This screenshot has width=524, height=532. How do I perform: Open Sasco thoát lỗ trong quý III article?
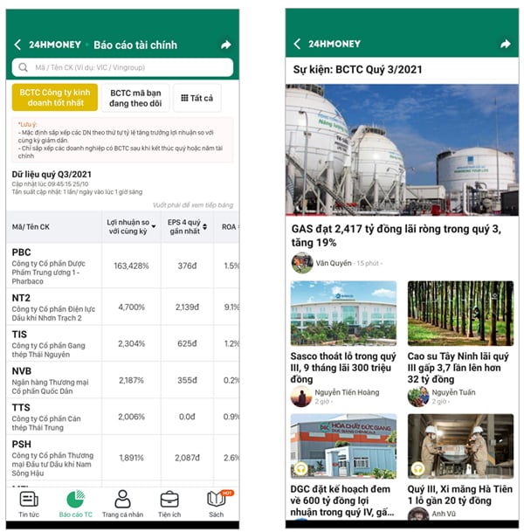click(x=343, y=368)
